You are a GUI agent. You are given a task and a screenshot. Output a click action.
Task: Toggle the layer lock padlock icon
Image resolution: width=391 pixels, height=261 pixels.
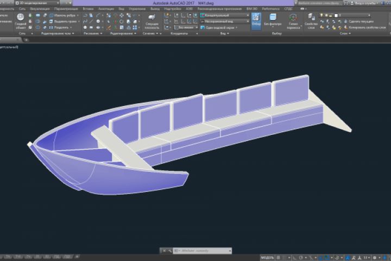(x=331, y=15)
